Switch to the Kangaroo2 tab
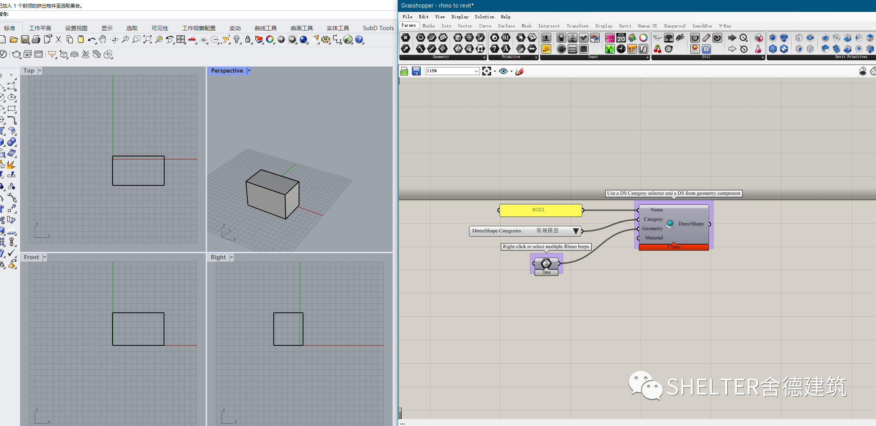 pyautogui.click(x=675, y=26)
